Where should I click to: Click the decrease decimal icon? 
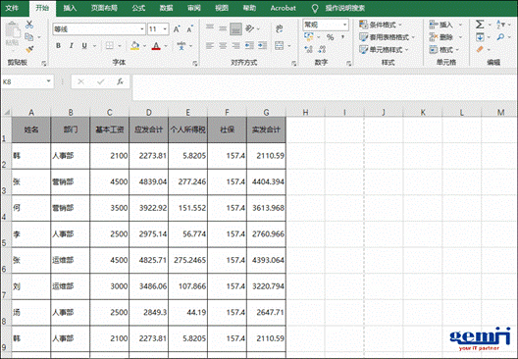[322, 50]
